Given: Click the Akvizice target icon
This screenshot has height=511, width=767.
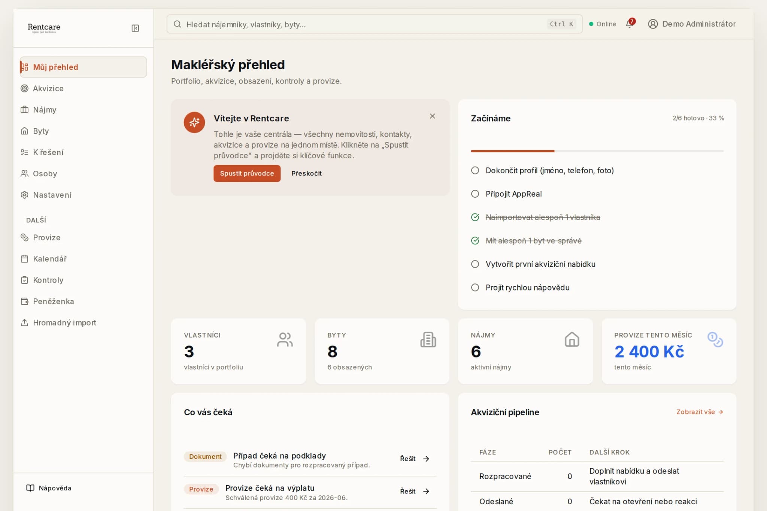Looking at the screenshot, I should [24, 88].
